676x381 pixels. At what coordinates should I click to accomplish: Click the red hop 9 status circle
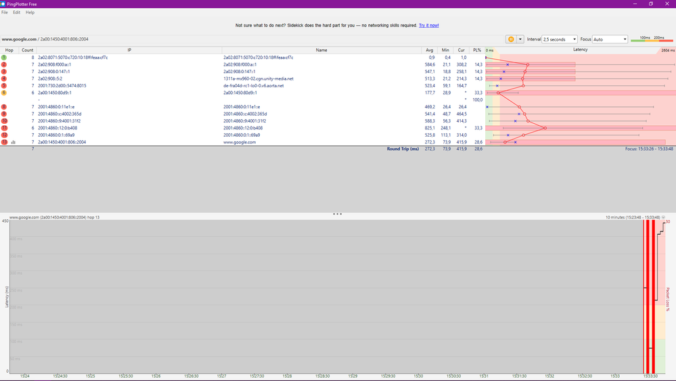4,114
